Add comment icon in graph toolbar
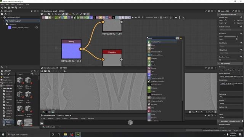The image size is (244, 137). 133,18
